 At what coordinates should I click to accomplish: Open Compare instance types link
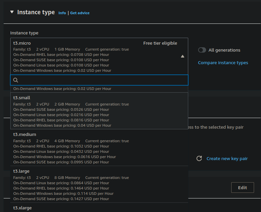(x=223, y=63)
